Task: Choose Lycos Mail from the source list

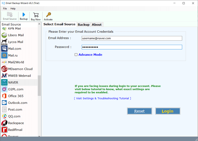Action: 15,42
